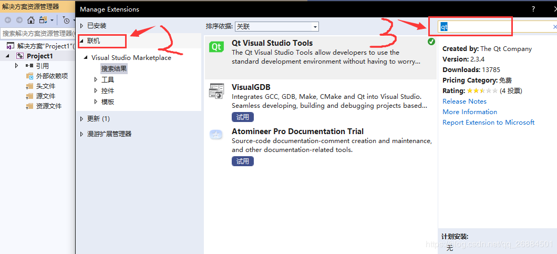This screenshot has width=557, height=254.
Task: Clear the extension search with X
Action: pos(555,27)
